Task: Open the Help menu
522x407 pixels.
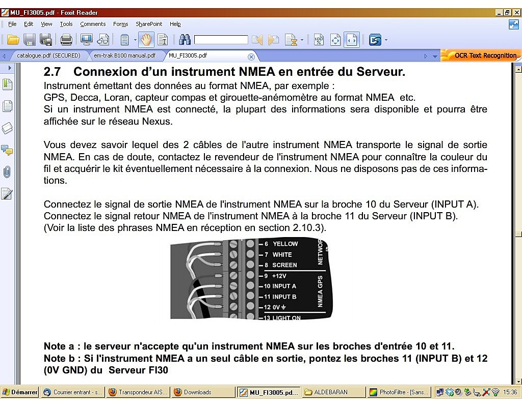Action: (175, 24)
